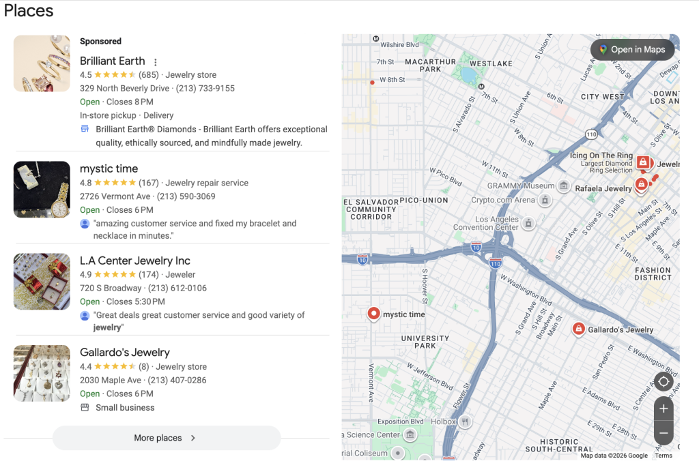
Task: Select the Rafaela Jewelry map marker
Action: (640, 185)
